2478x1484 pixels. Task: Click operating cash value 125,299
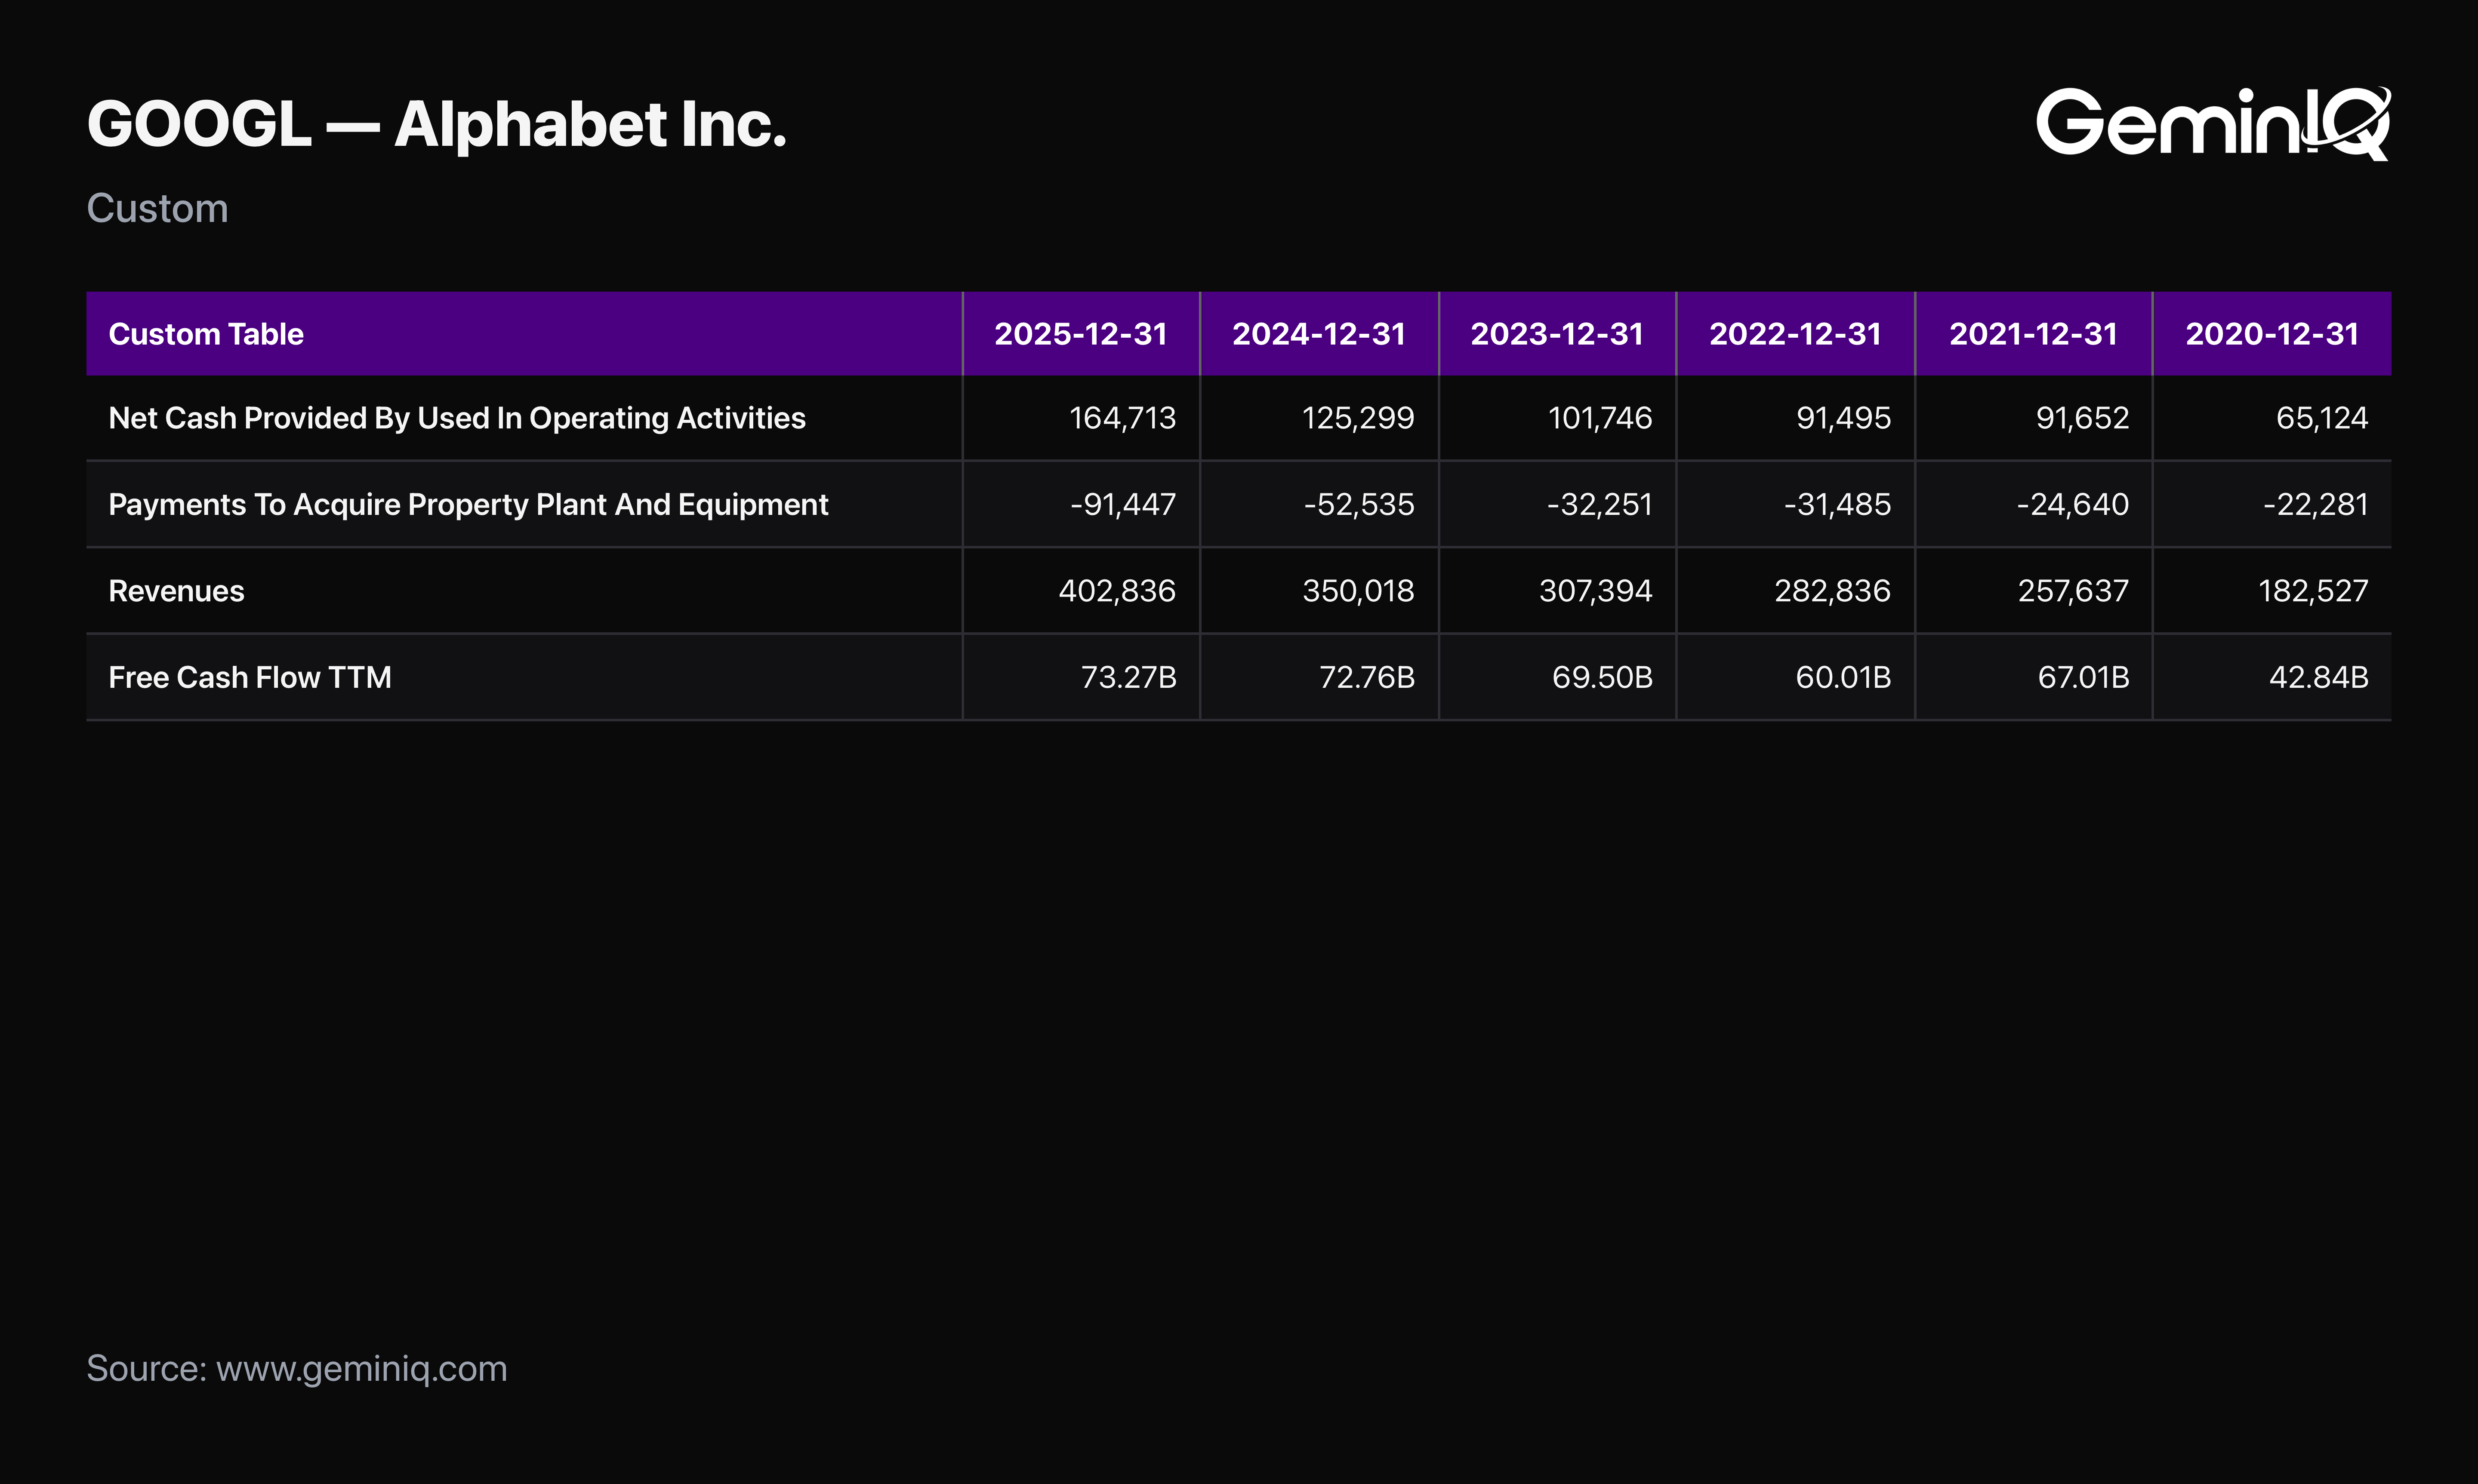click(1358, 418)
